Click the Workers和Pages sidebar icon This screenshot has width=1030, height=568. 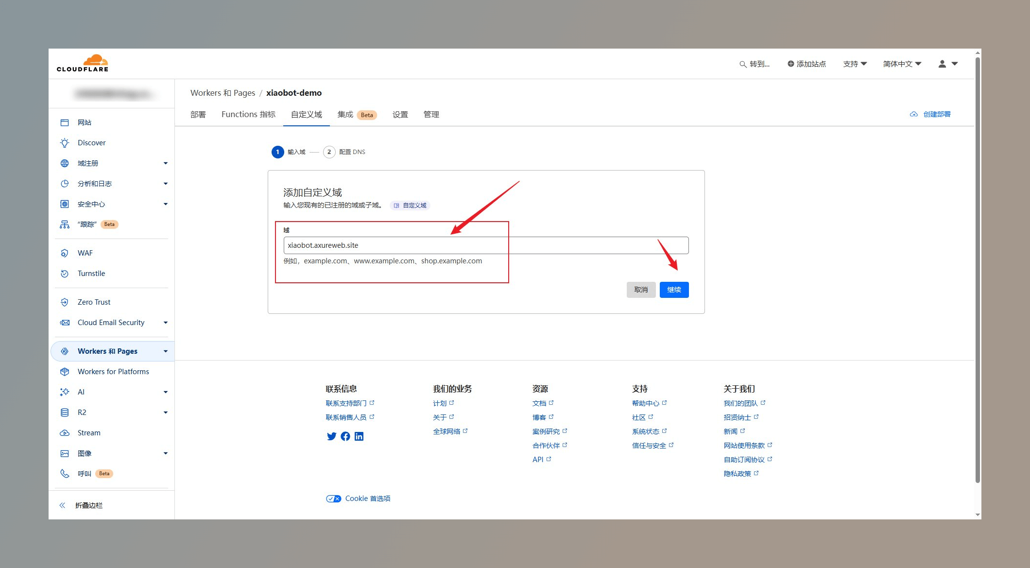64,351
